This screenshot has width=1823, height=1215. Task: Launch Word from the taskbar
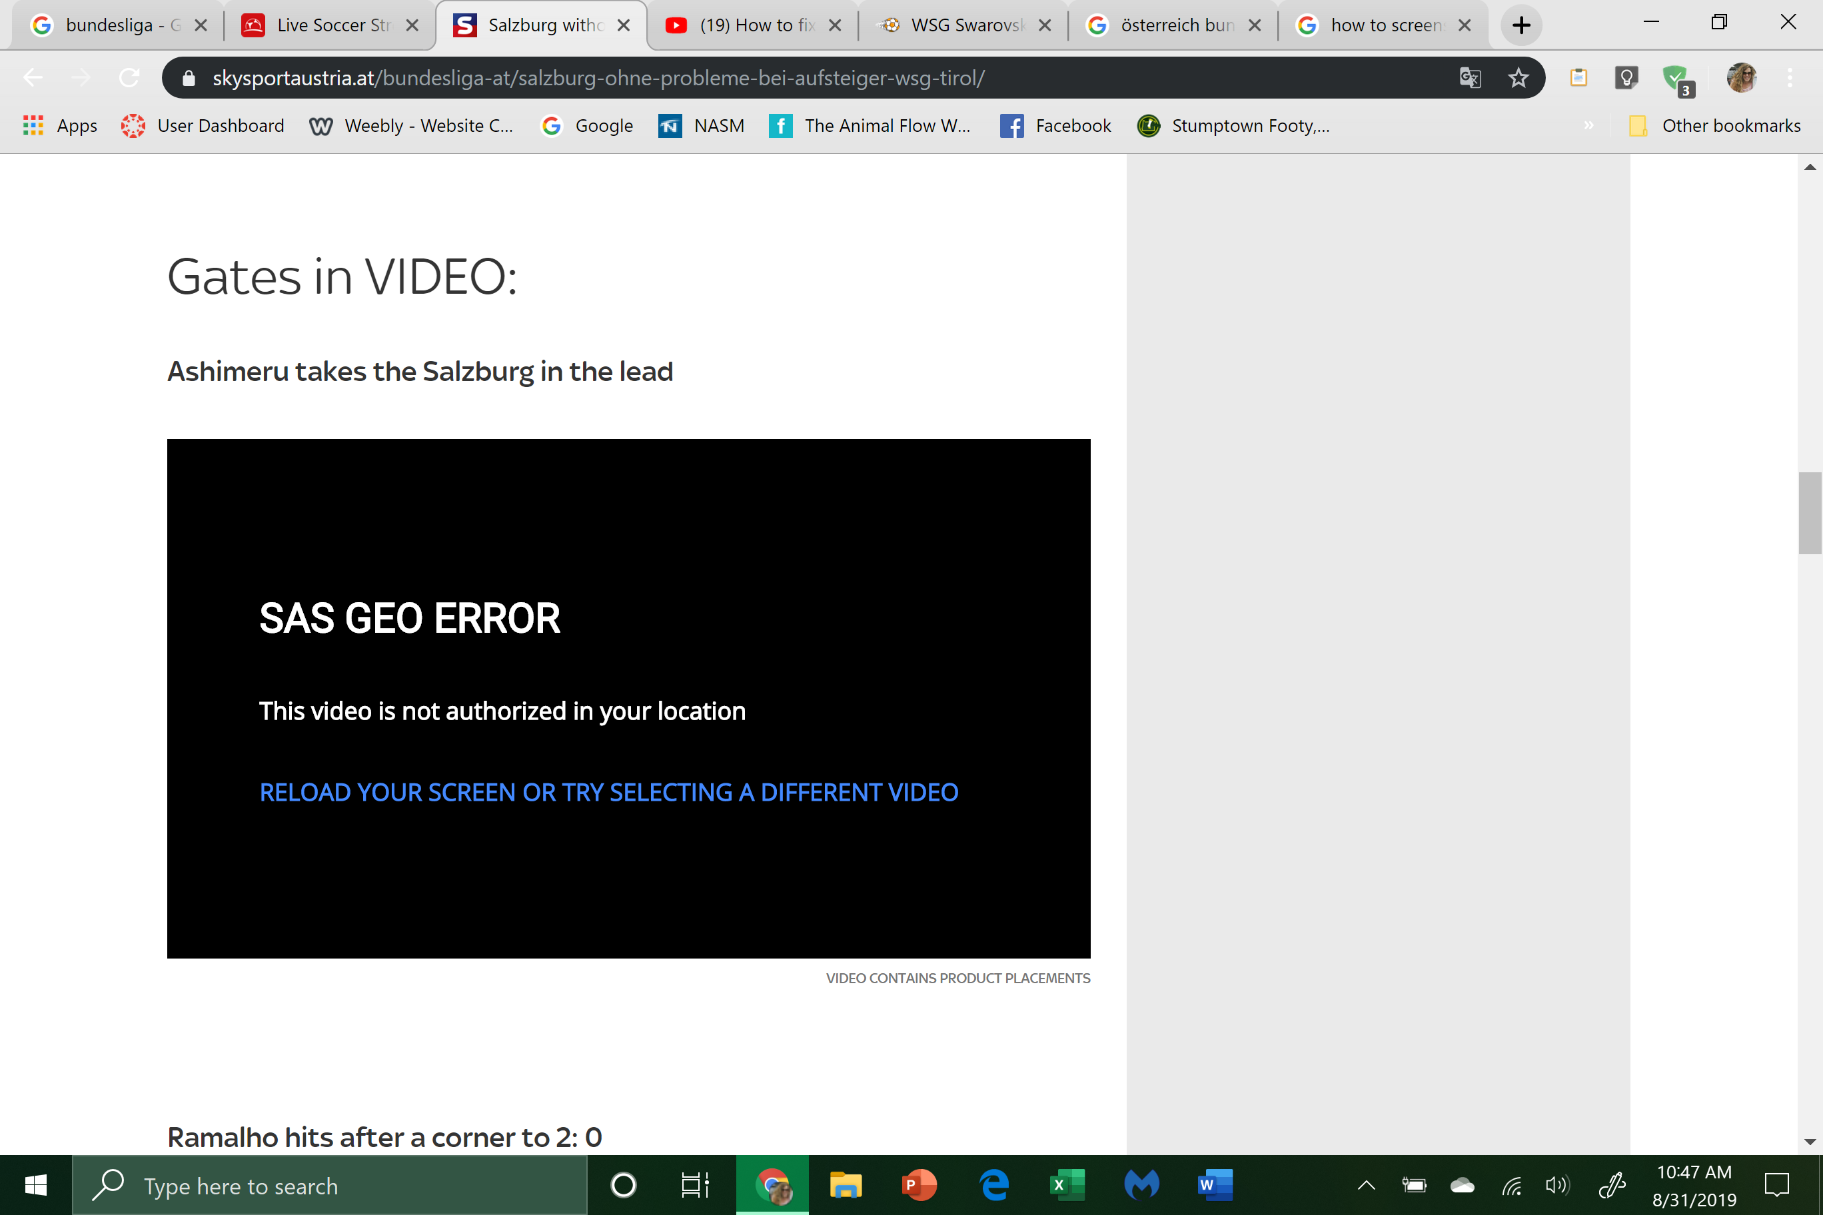[x=1215, y=1185]
